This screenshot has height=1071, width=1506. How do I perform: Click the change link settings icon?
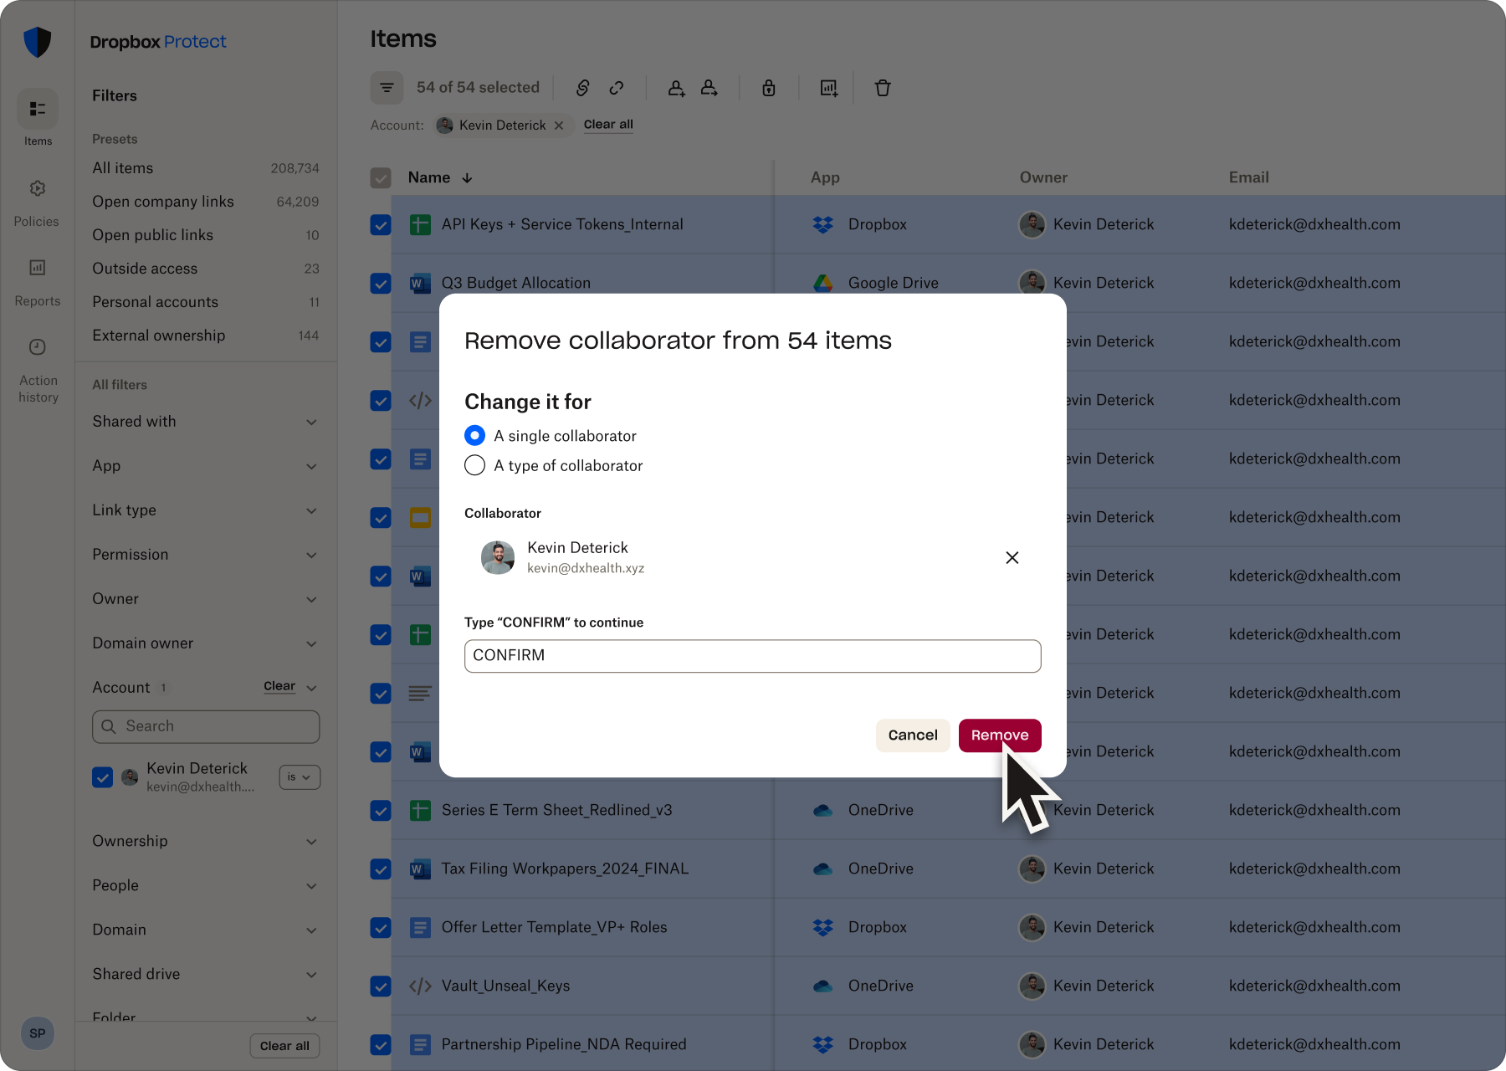click(x=583, y=88)
